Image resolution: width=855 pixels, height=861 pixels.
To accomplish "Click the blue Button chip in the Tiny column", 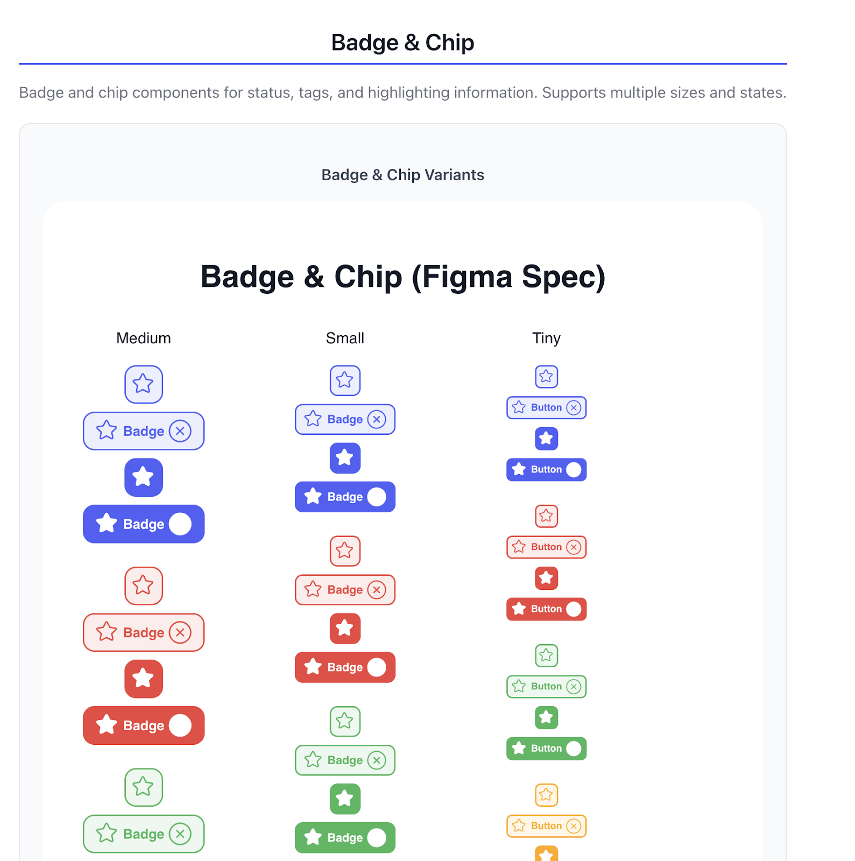I will pyautogui.click(x=546, y=407).
